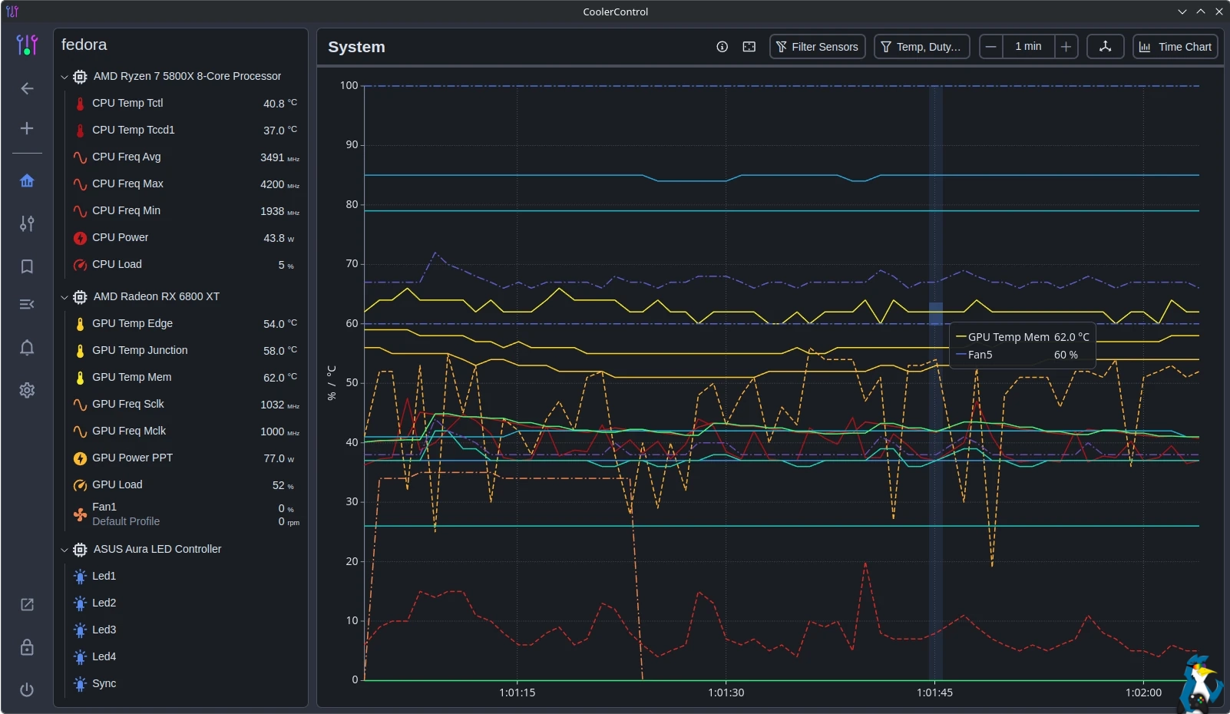
Task: Toggle fullscreen for the System dashboard
Action: [x=749, y=47]
